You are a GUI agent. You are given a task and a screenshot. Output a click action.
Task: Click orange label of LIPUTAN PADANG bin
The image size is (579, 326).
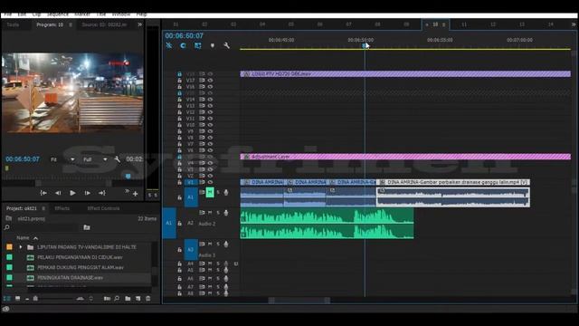9,247
